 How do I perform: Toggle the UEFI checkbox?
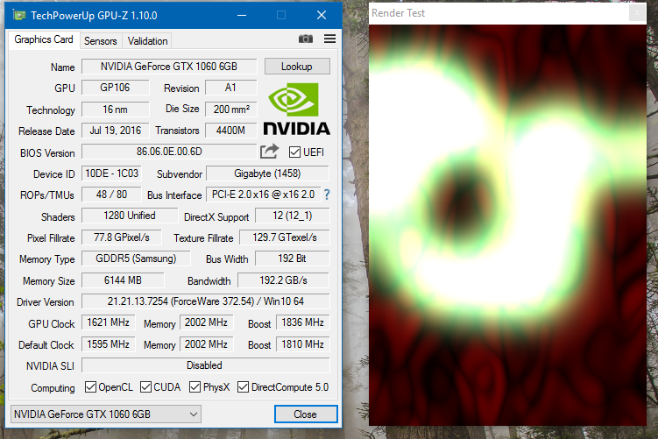(294, 152)
